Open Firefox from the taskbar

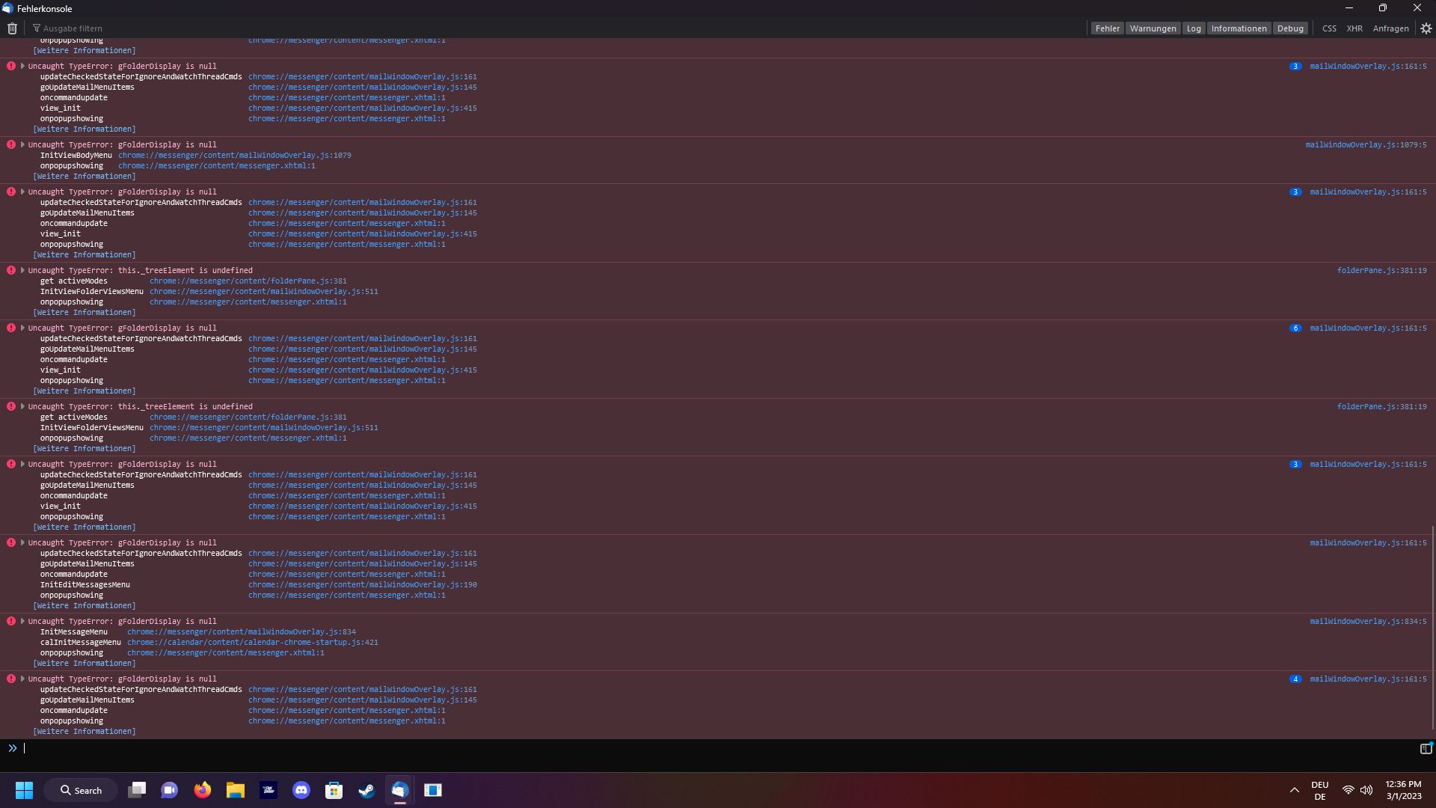(x=203, y=790)
